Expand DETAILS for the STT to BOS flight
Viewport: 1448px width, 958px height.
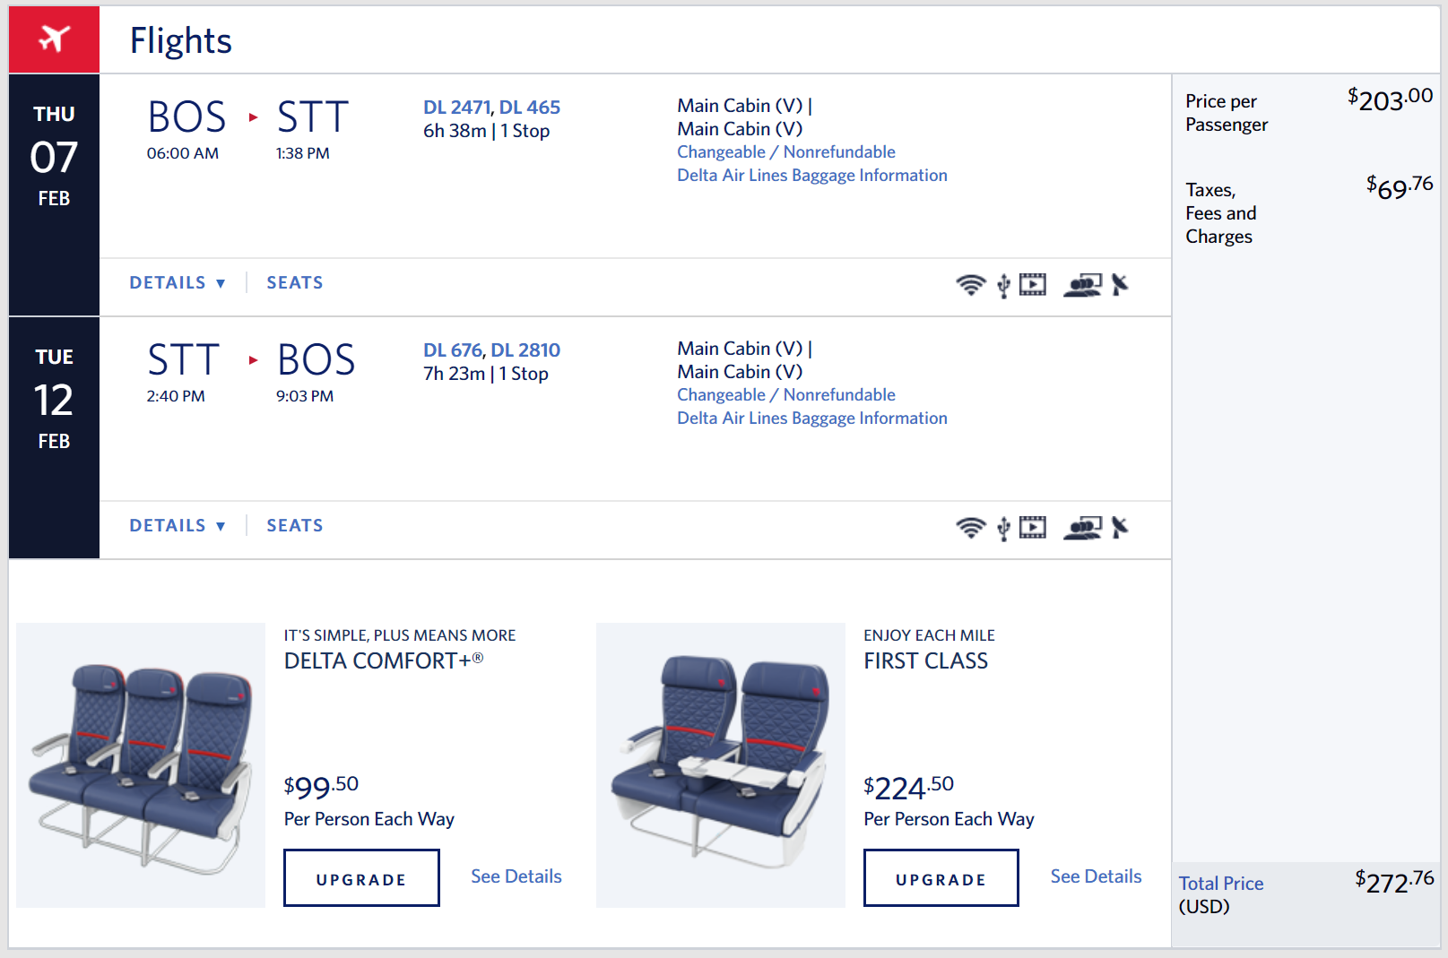[x=177, y=526]
